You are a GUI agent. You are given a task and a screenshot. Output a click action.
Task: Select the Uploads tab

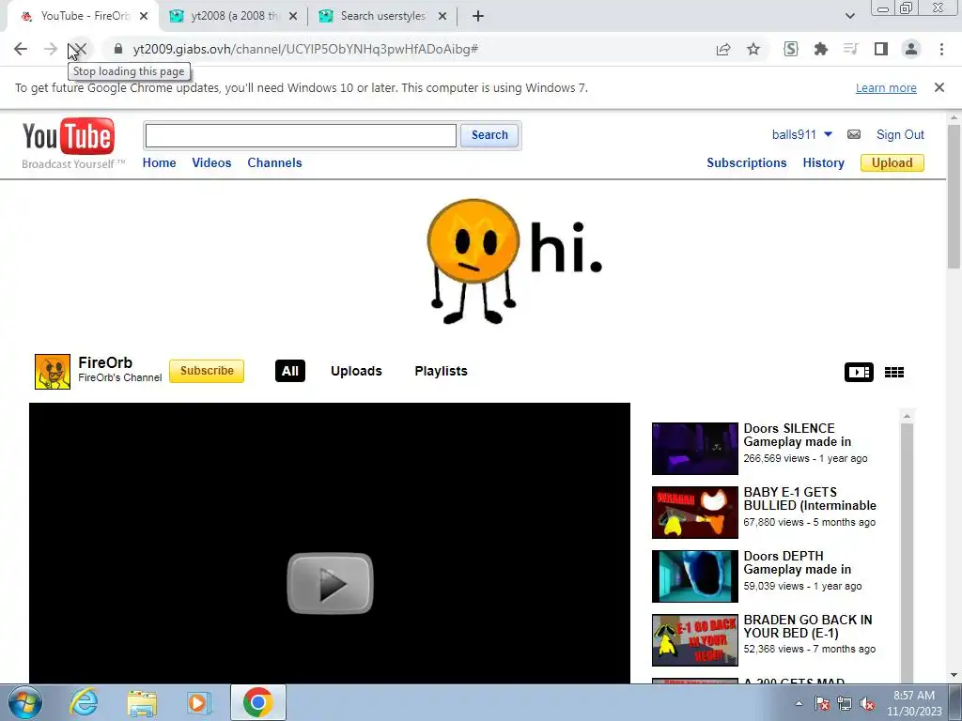point(356,371)
